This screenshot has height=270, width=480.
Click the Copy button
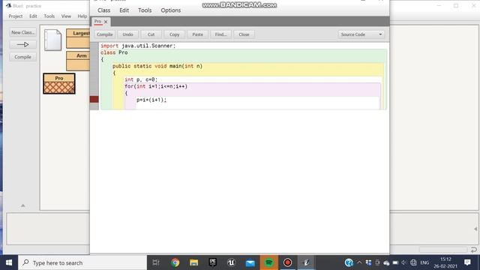(175, 34)
